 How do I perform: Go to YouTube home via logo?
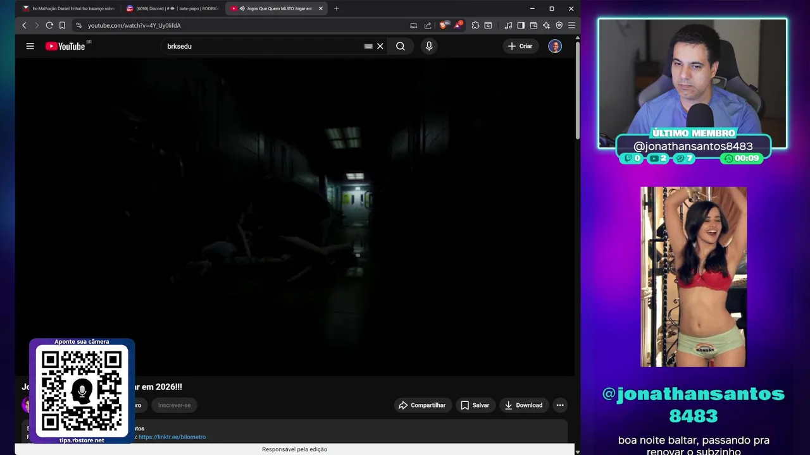coord(65,46)
